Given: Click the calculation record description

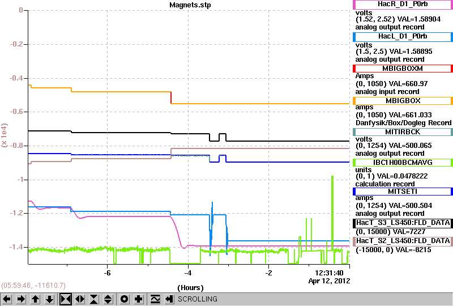Looking at the screenshot, I should pos(385,184).
